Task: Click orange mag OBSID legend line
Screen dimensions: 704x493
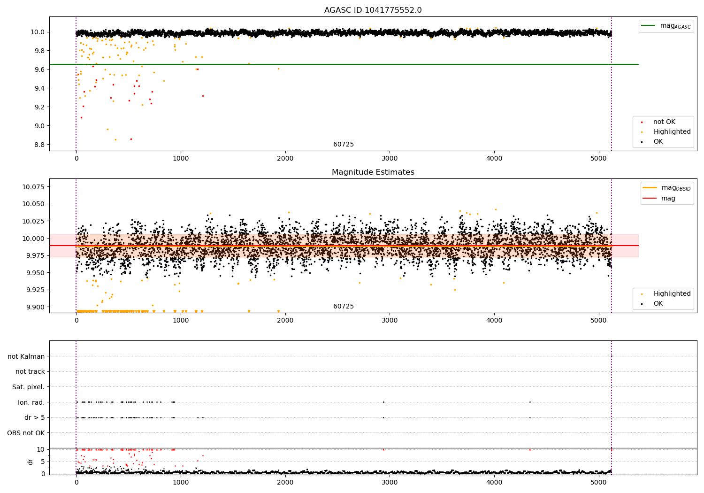Action: pos(650,188)
